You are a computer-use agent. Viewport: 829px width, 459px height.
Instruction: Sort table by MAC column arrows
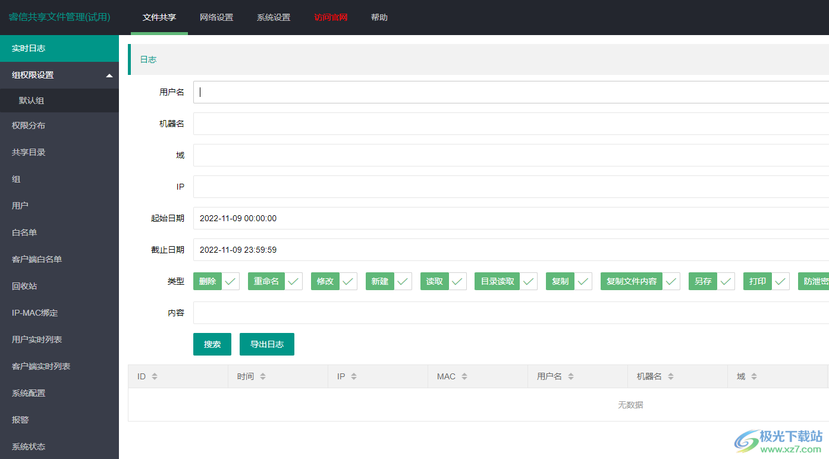464,376
